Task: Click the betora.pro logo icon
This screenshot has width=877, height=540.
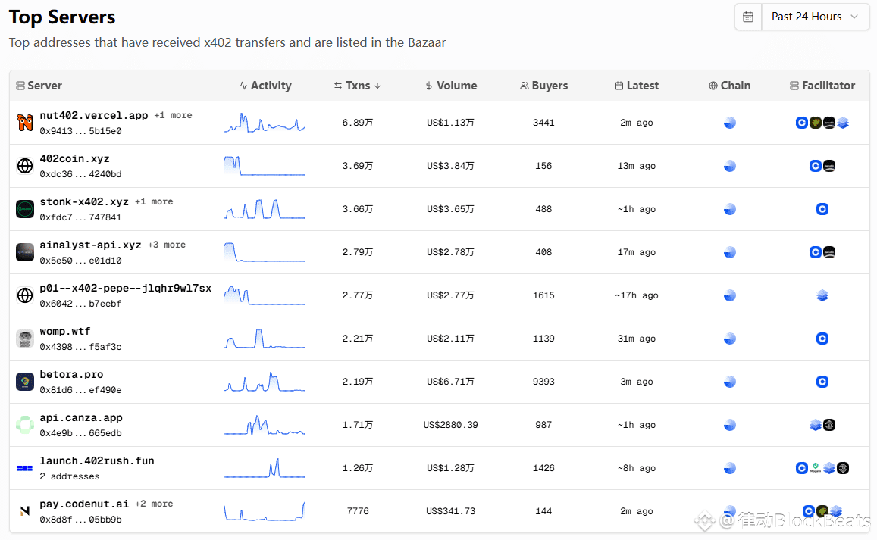Action: point(25,382)
